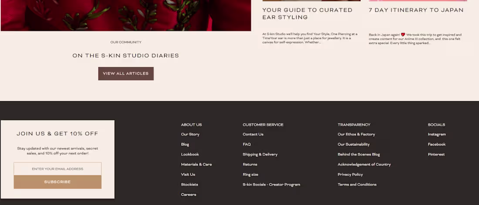Open article Your Guide to Curated Ear Styling
The height and width of the screenshot is (205, 479).
tap(307, 14)
